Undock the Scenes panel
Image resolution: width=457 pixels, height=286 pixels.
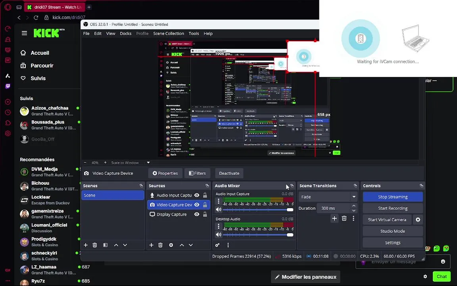[x=141, y=186]
